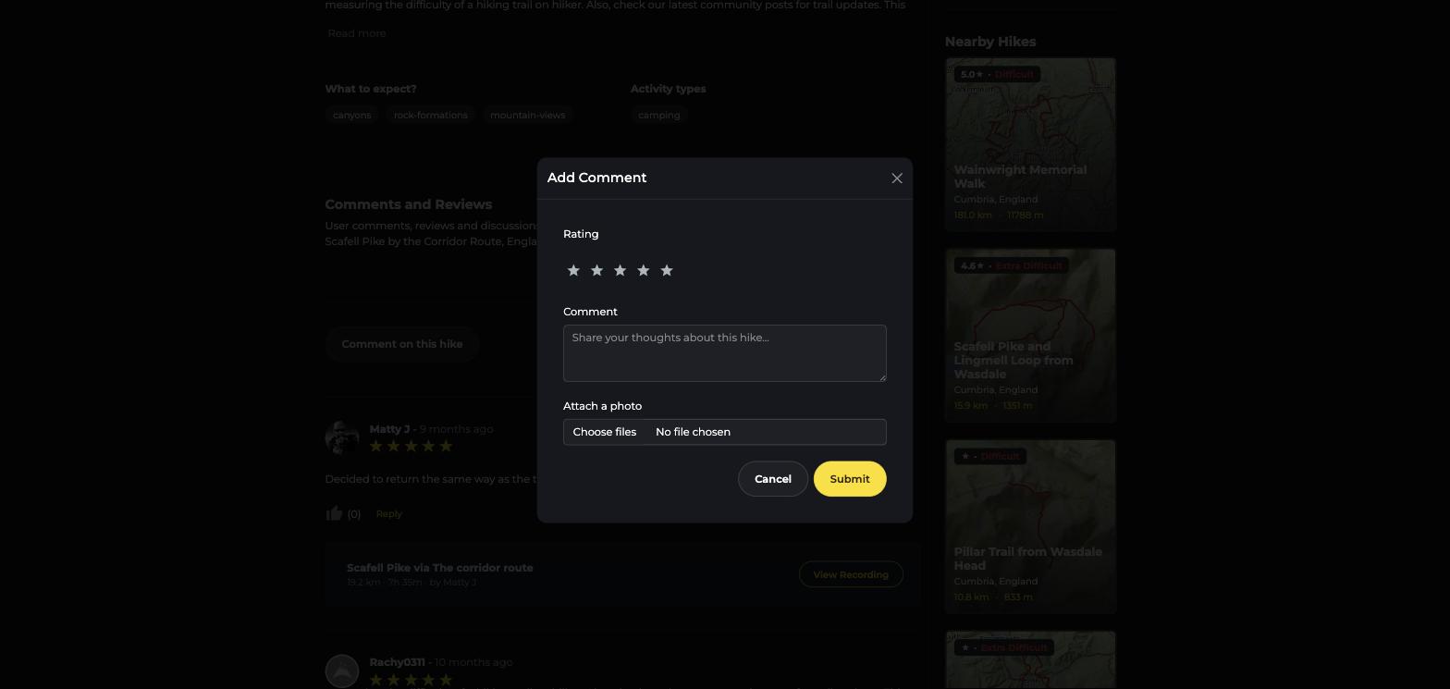
Task: Click the Comments and Reviews heading
Action: coord(409,204)
